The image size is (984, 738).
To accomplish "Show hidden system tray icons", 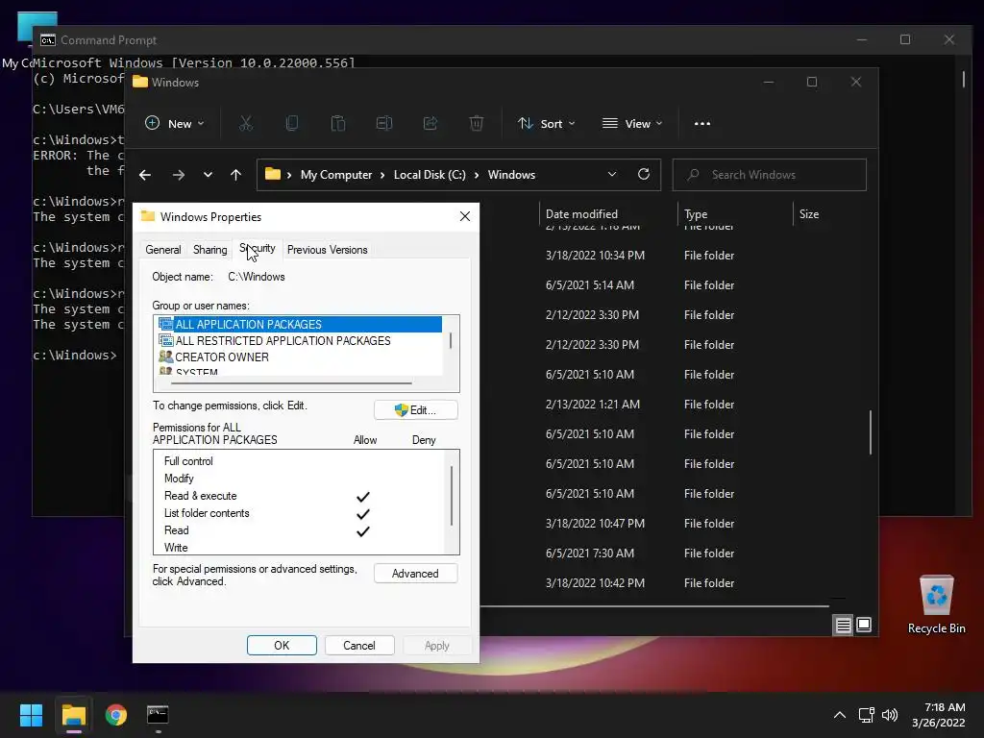I will (840, 715).
